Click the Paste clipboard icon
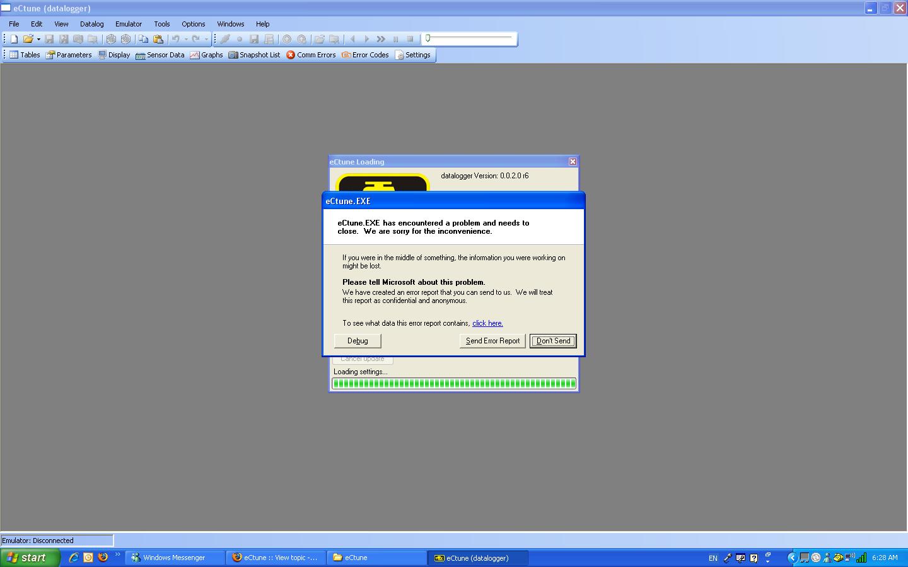The image size is (908, 567). click(x=158, y=39)
